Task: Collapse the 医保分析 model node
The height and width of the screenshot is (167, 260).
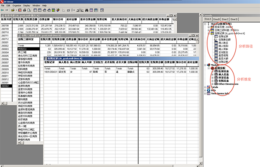Action: [208, 68]
